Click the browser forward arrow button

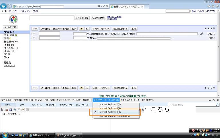point(9,6)
